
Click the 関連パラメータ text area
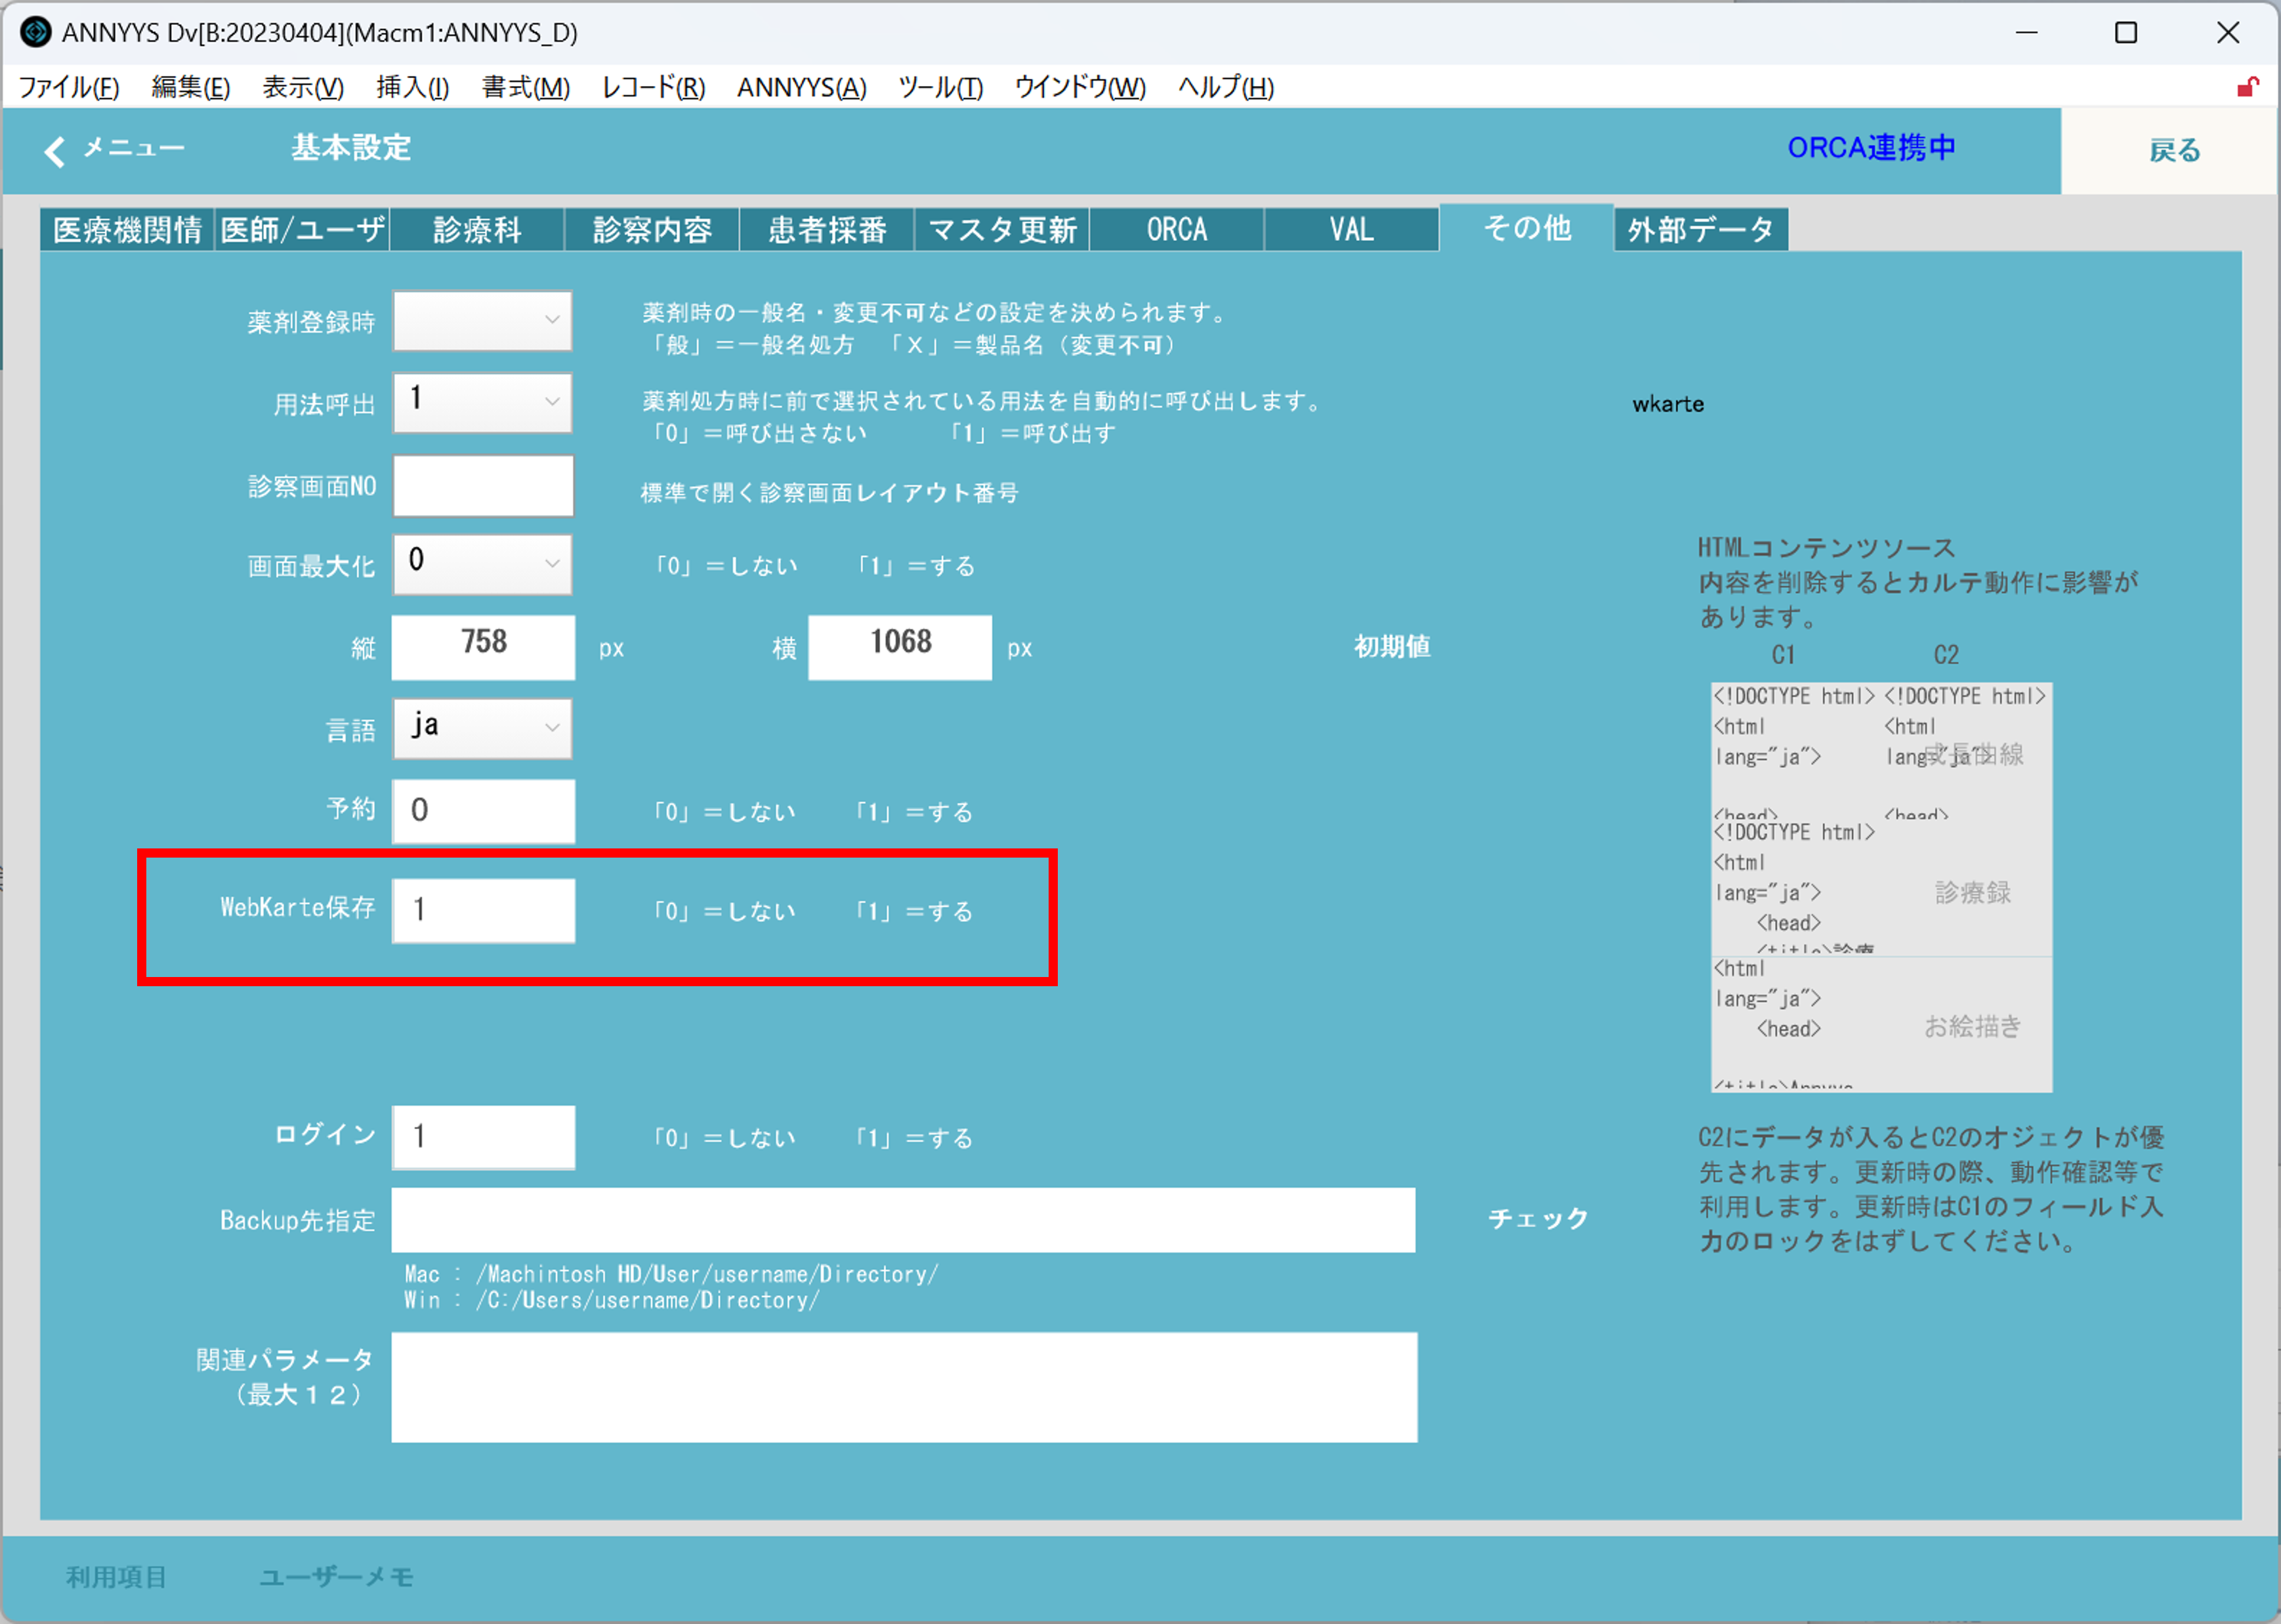(x=903, y=1387)
